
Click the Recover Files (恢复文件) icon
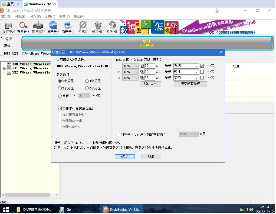point(38,27)
